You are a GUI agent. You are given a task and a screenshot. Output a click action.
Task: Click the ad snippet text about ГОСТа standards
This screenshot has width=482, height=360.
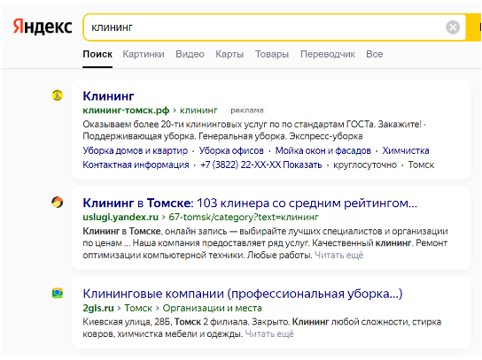(x=254, y=130)
